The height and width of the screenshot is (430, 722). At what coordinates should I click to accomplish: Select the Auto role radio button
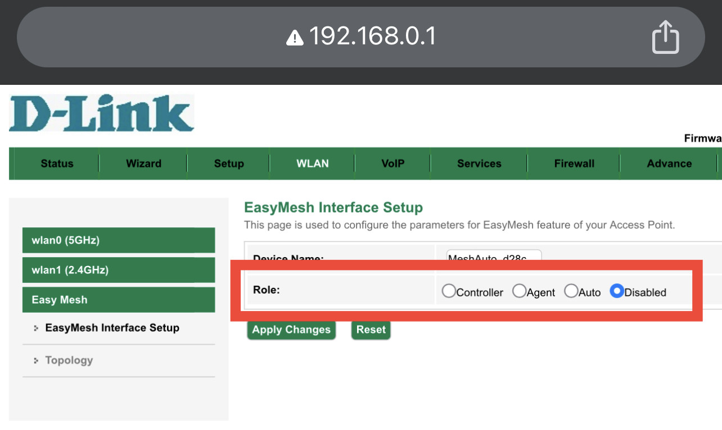coord(571,291)
